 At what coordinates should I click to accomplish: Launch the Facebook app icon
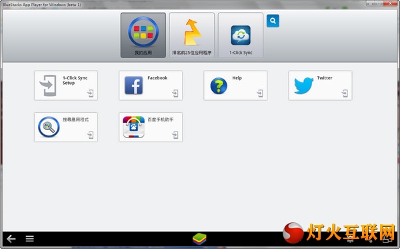click(134, 85)
